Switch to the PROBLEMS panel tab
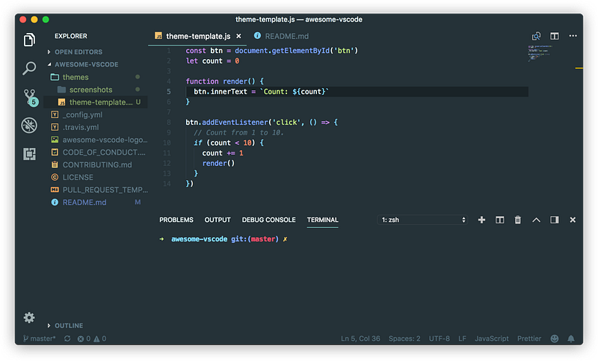Image resolution: width=598 pixels, height=361 pixels. click(176, 220)
